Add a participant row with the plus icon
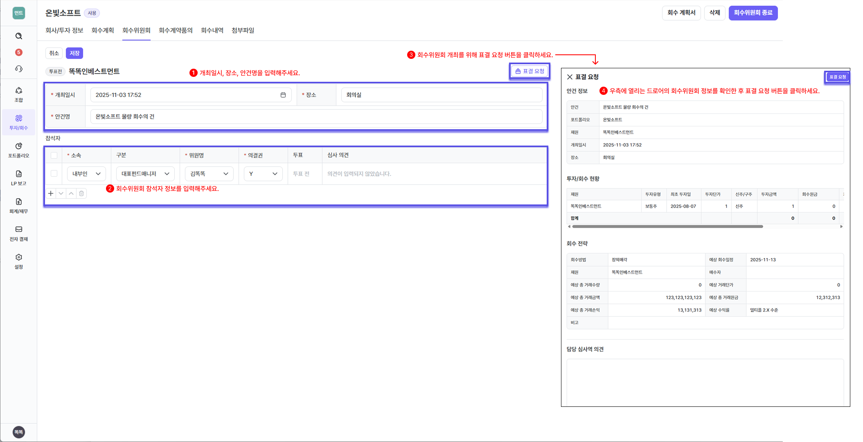Image resolution: width=863 pixels, height=442 pixels. click(x=51, y=193)
